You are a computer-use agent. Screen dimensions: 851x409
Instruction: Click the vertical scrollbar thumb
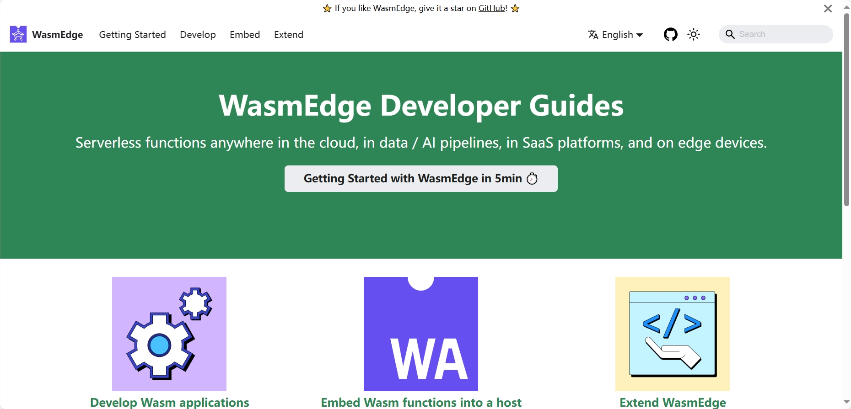pos(846,110)
